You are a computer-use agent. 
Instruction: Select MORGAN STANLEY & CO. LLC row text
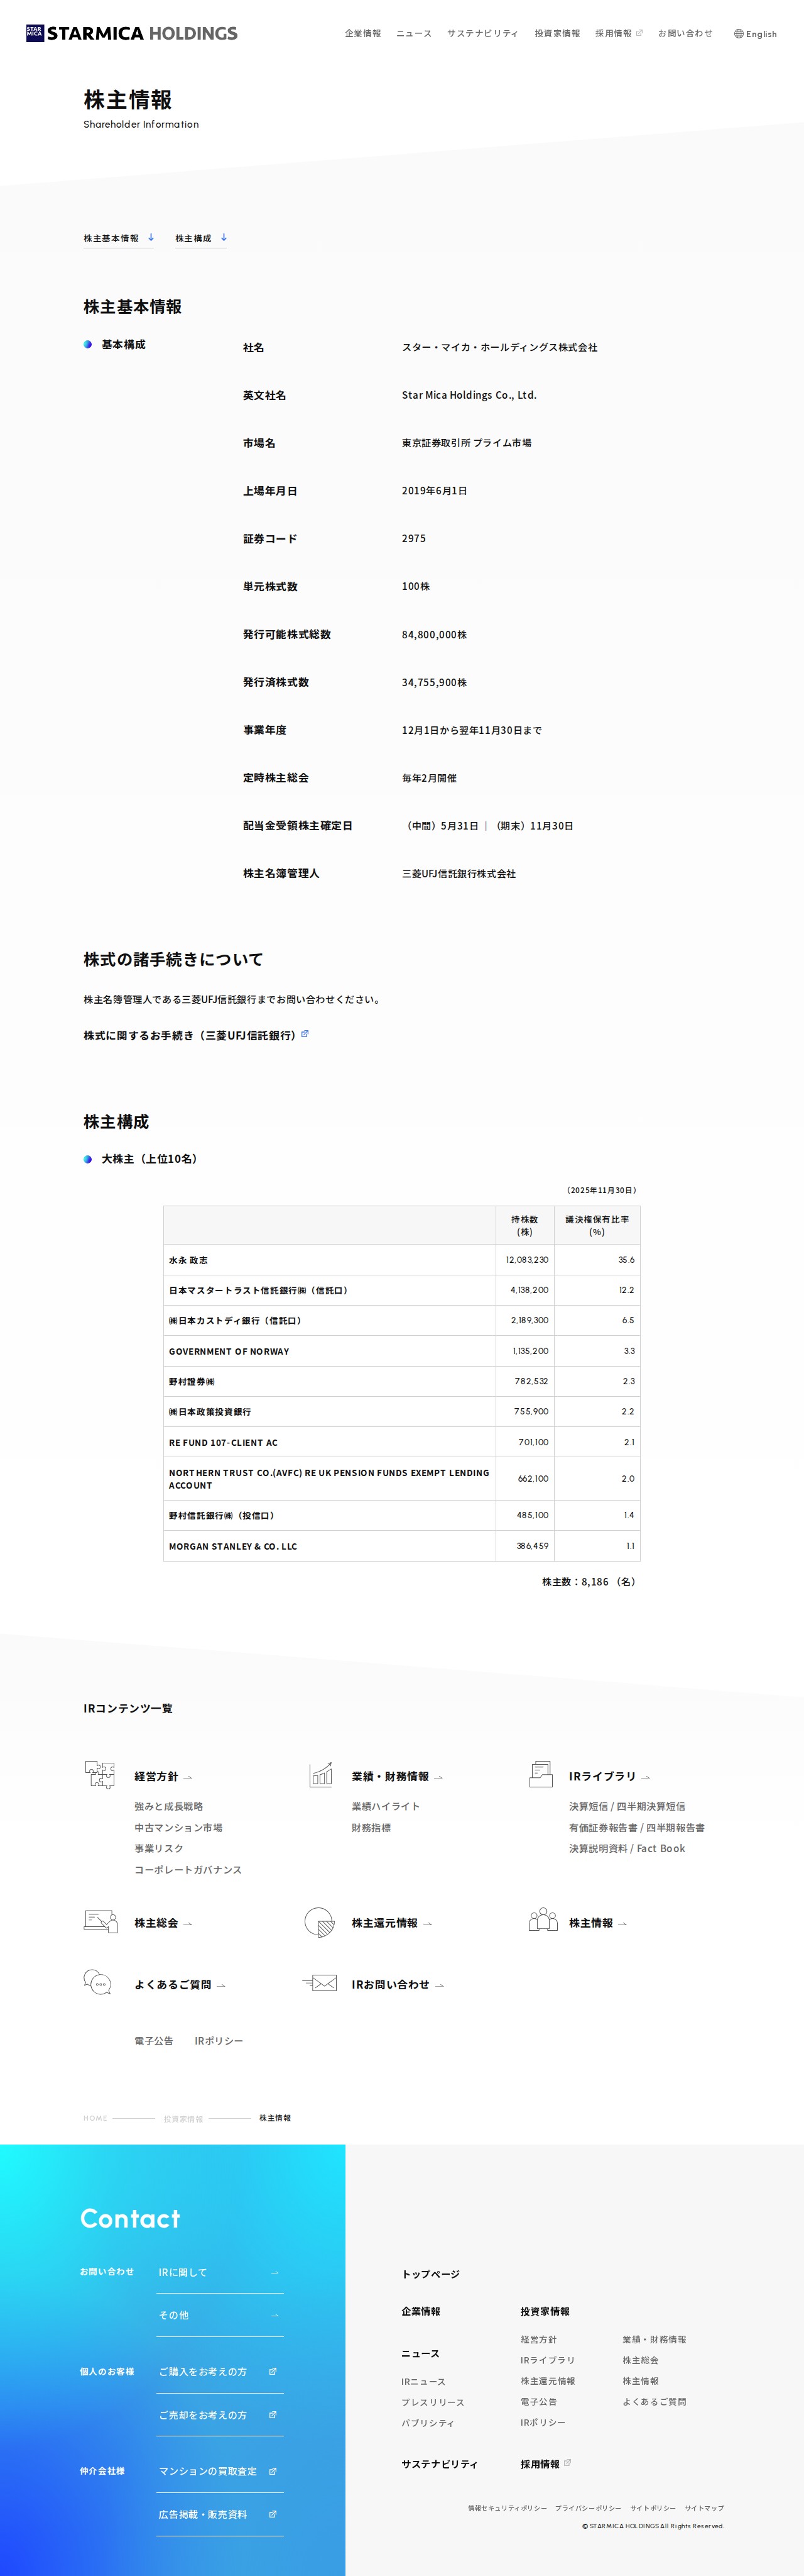pyautogui.click(x=232, y=1546)
